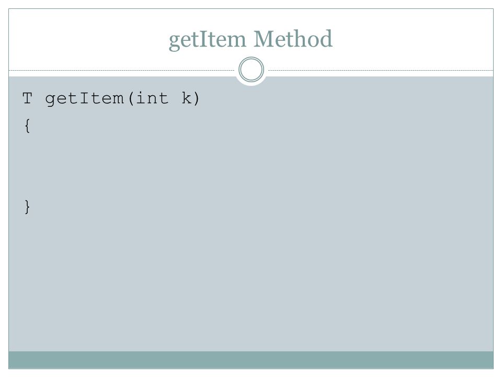This screenshot has width=502, height=377.
Task: Click the parameter name "k"
Action: coord(186,98)
